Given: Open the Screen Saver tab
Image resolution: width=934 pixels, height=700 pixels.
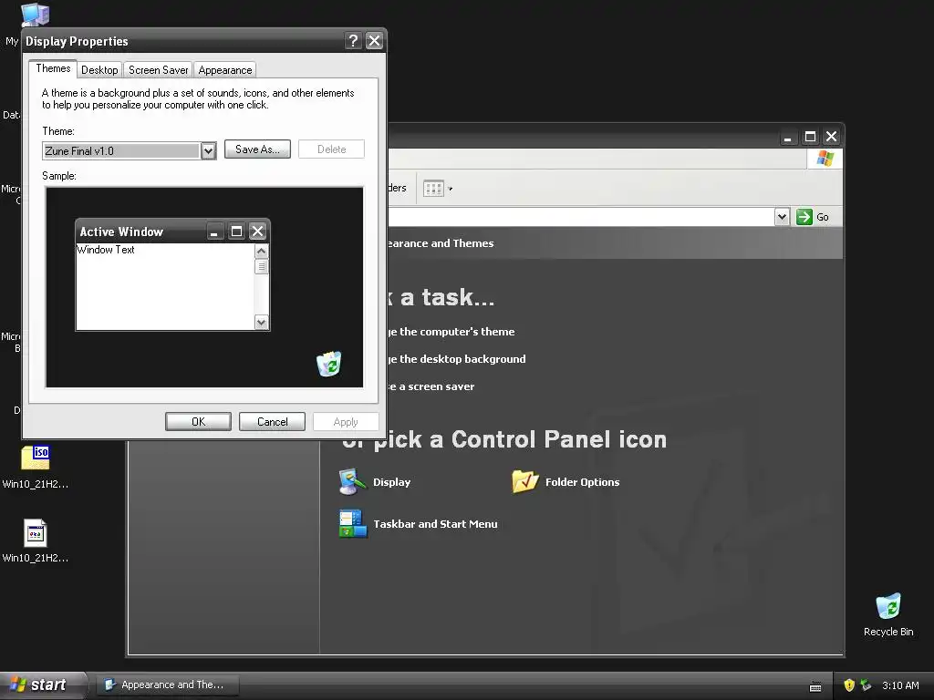Looking at the screenshot, I should click(x=158, y=69).
